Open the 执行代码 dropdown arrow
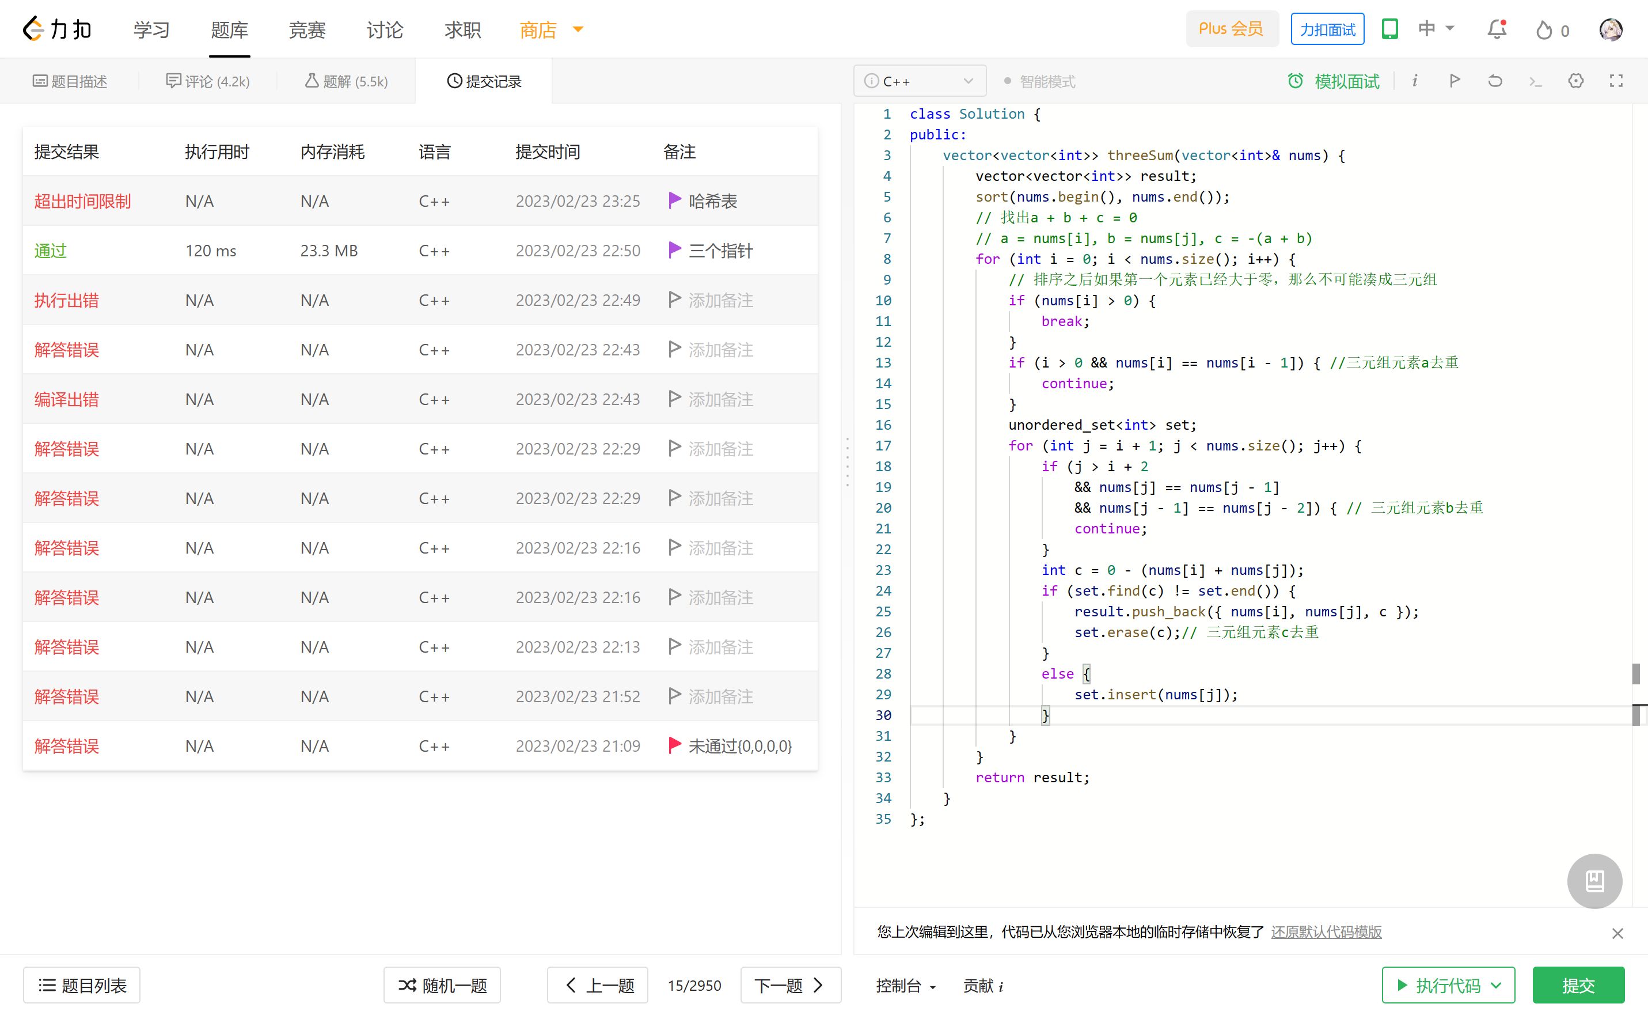1648x1015 pixels. [x=1495, y=986]
